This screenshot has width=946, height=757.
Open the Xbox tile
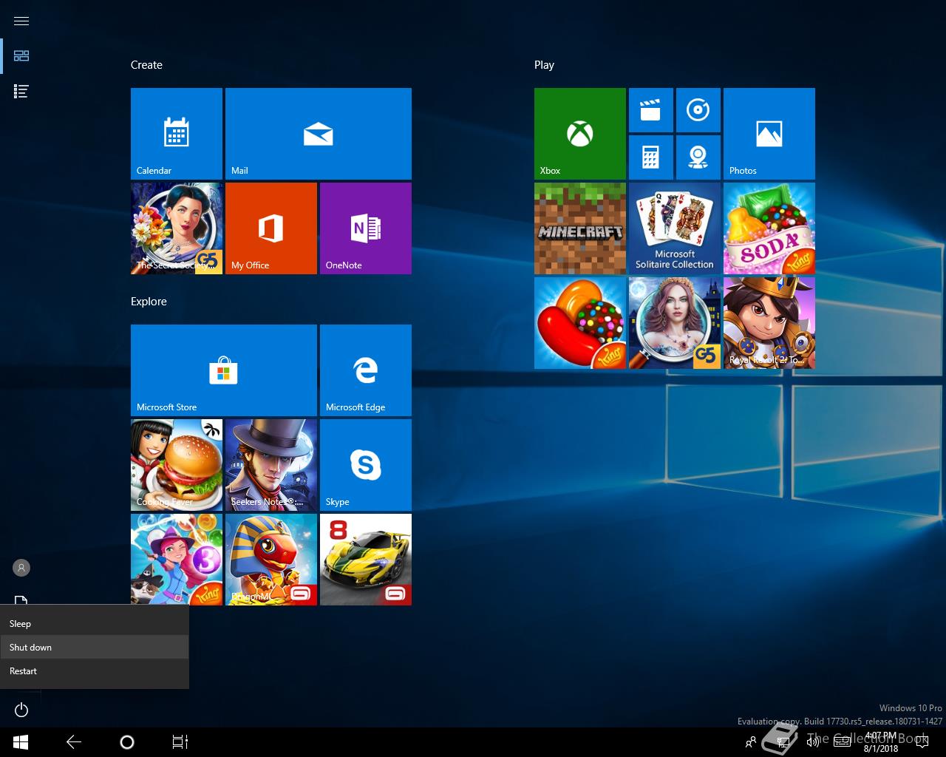point(579,133)
